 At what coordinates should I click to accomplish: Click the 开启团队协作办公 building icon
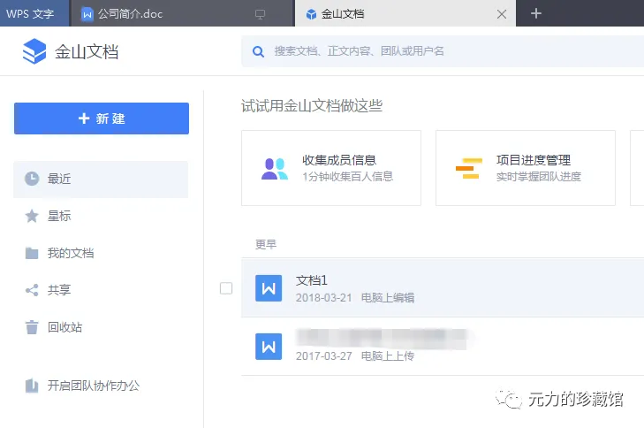pos(32,386)
